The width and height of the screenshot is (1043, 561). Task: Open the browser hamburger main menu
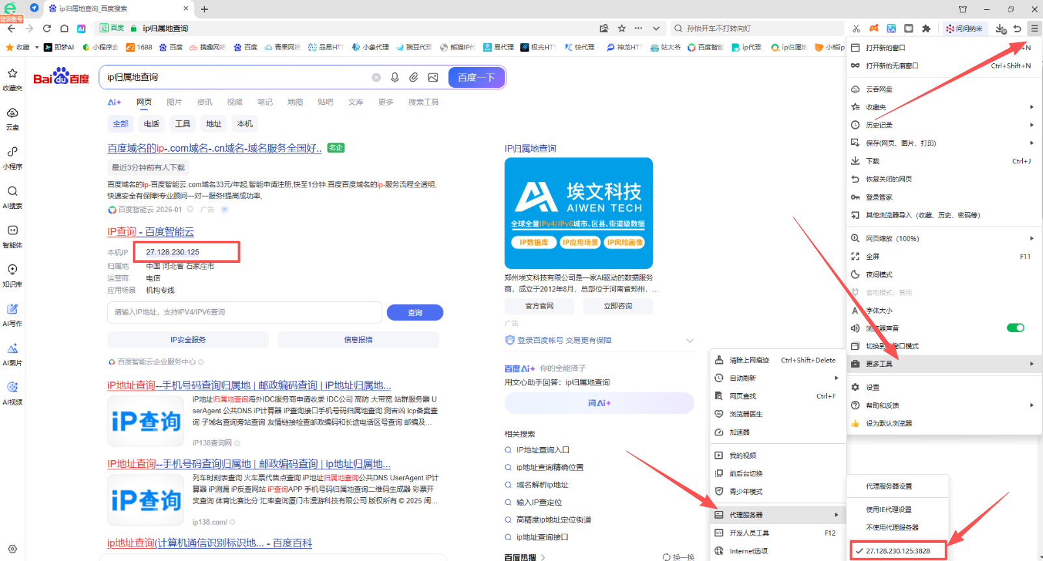point(1034,29)
